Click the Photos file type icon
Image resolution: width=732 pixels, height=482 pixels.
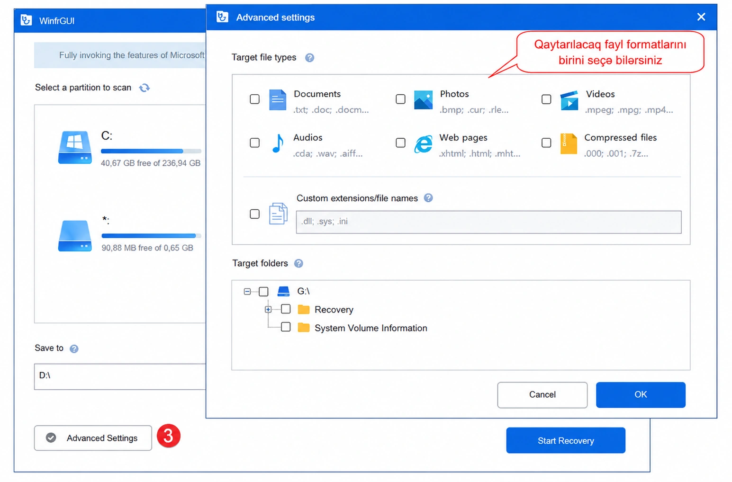[423, 100]
